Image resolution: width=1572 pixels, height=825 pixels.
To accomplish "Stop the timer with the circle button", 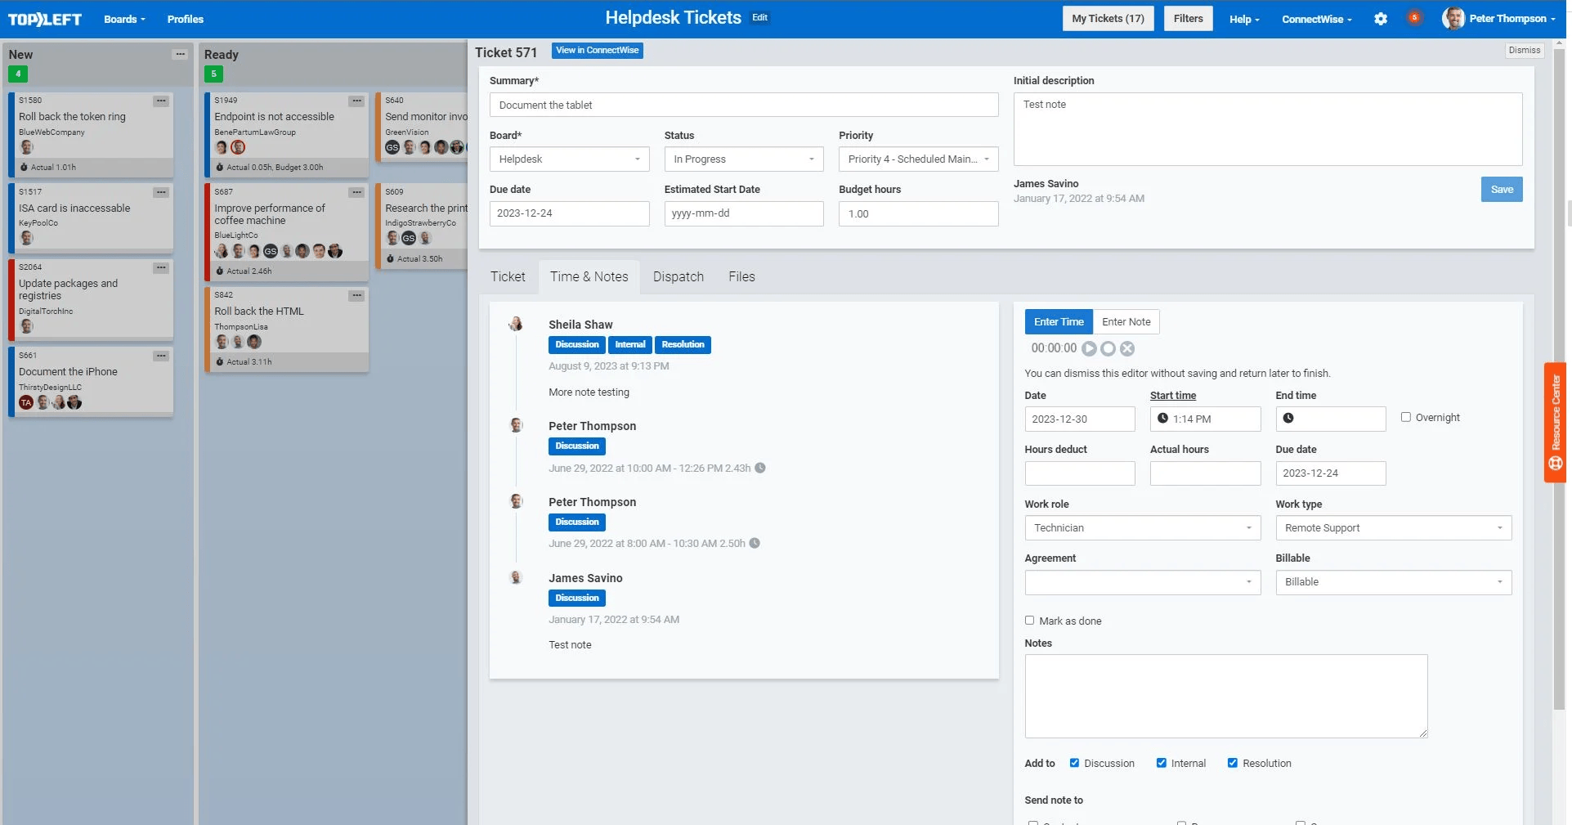I will 1108,348.
